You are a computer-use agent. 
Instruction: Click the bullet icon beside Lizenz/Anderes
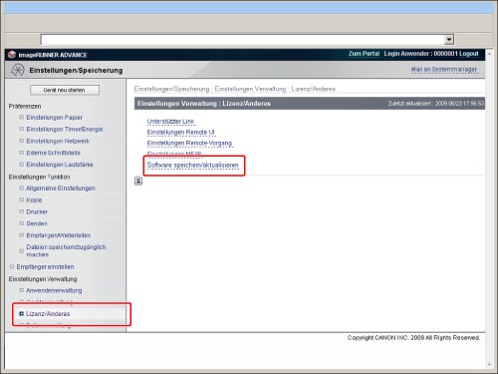pos(22,313)
